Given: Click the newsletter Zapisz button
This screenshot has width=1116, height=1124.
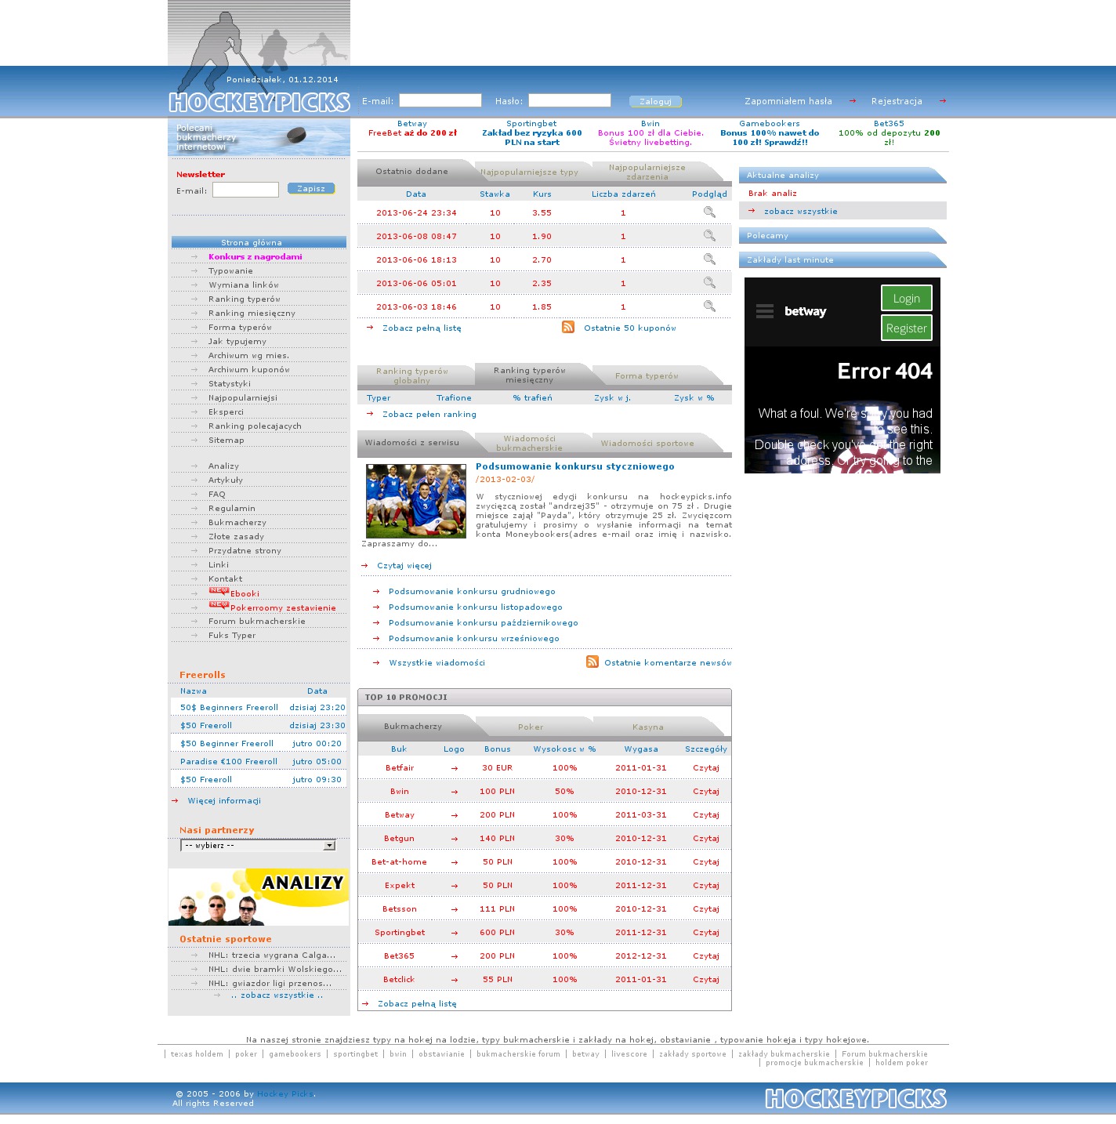Looking at the screenshot, I should [311, 188].
